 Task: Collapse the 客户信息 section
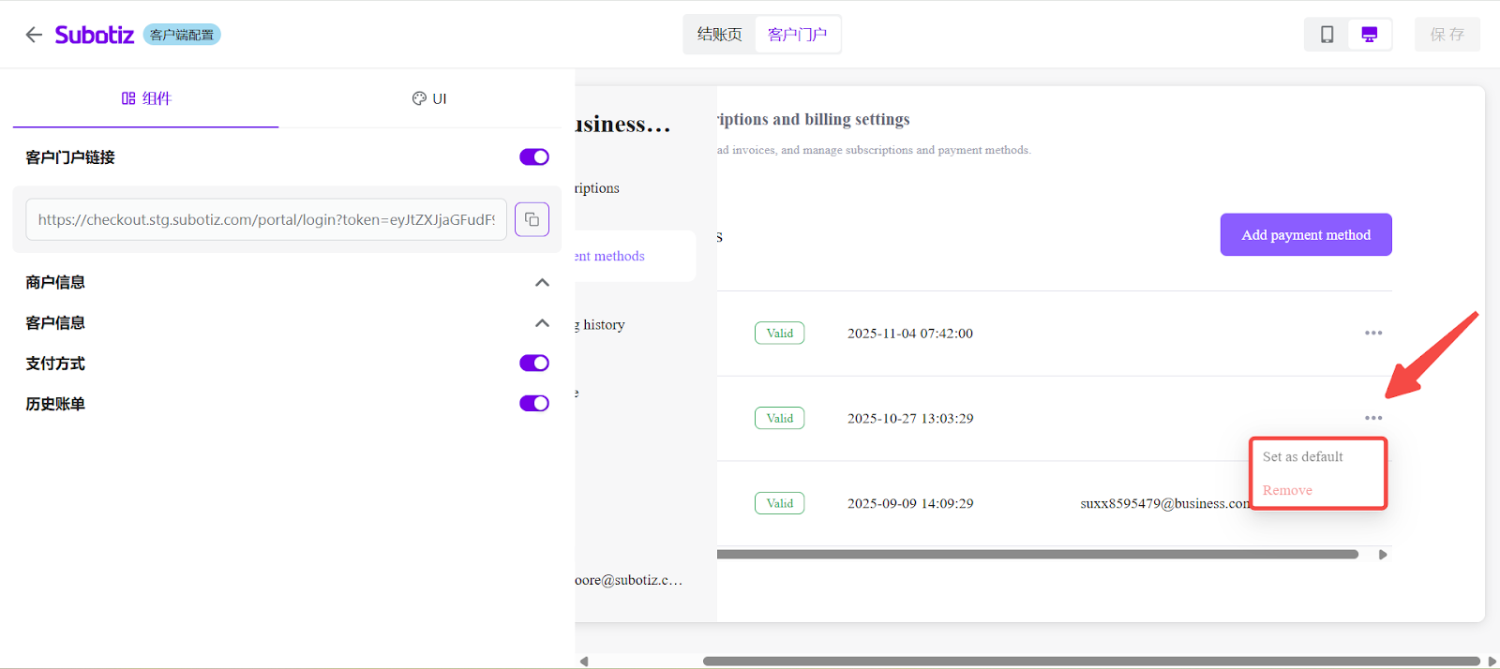pos(542,323)
